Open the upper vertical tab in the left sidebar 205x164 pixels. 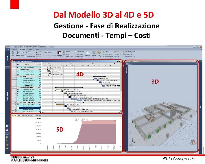point(7,58)
